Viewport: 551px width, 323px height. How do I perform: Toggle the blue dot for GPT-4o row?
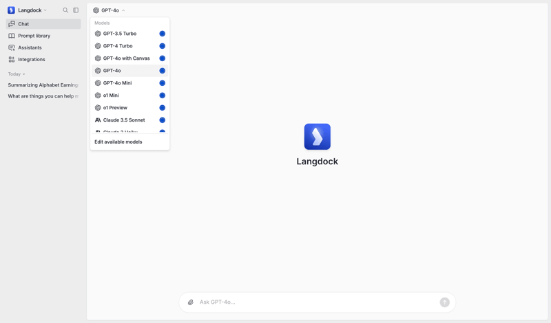point(163,71)
